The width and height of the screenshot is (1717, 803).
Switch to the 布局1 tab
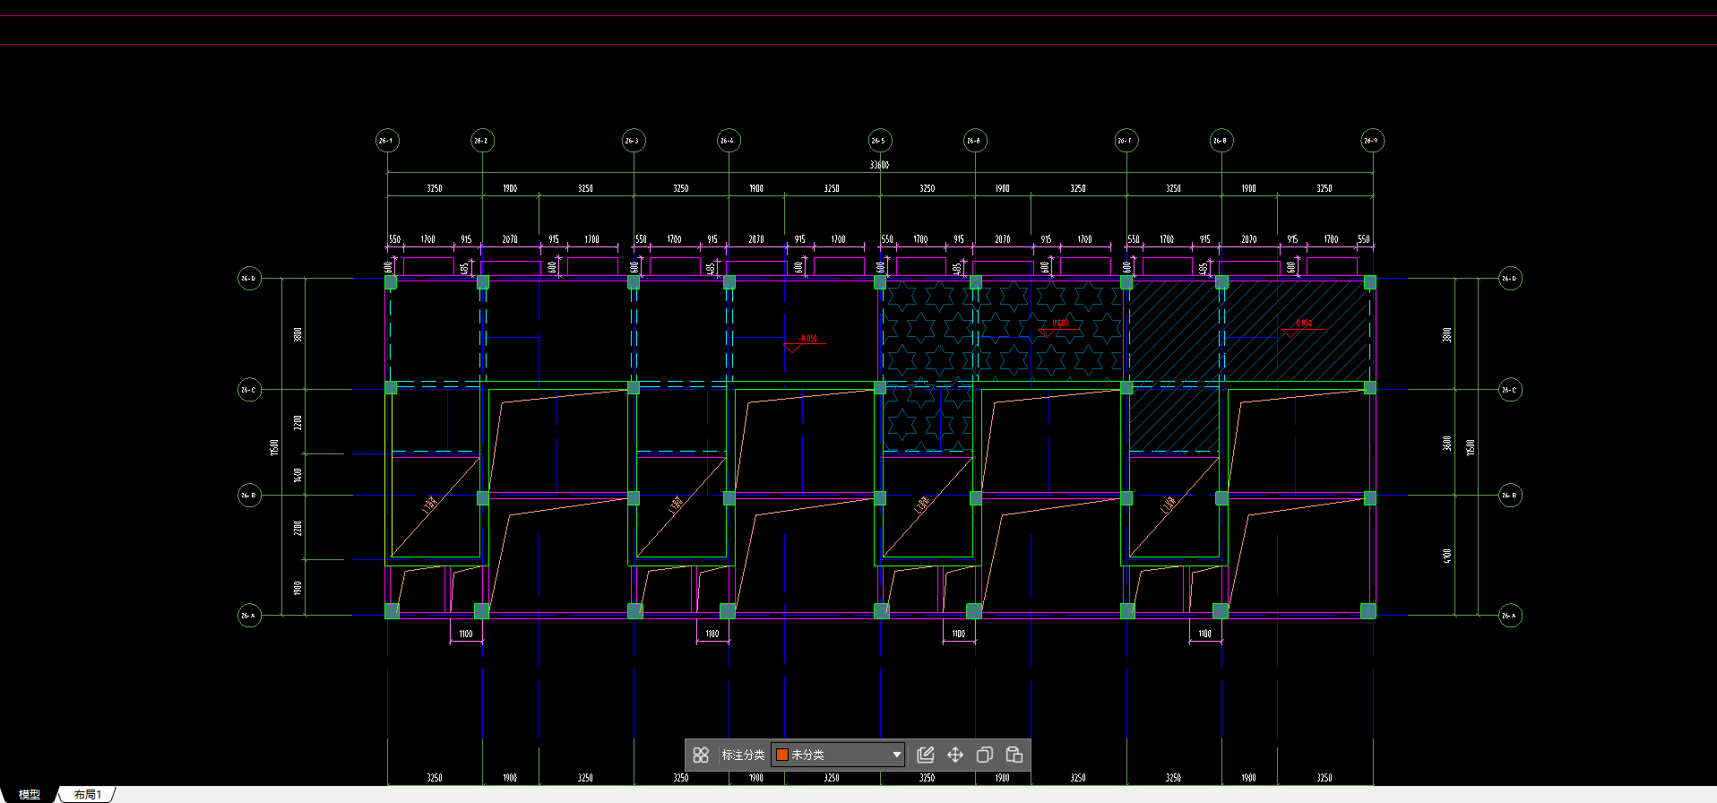[88, 794]
